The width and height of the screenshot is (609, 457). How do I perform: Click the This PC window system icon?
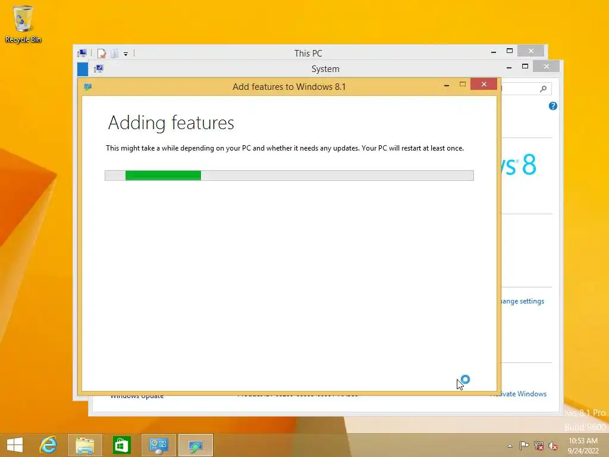tap(82, 53)
